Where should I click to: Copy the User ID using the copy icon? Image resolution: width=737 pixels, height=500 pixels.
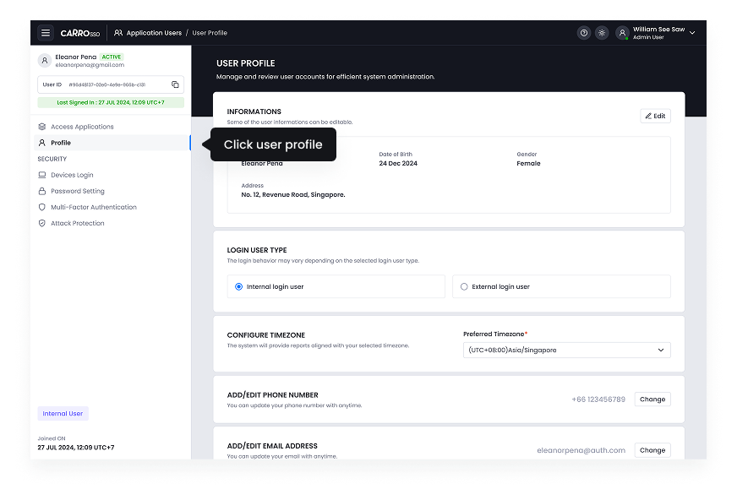(175, 84)
